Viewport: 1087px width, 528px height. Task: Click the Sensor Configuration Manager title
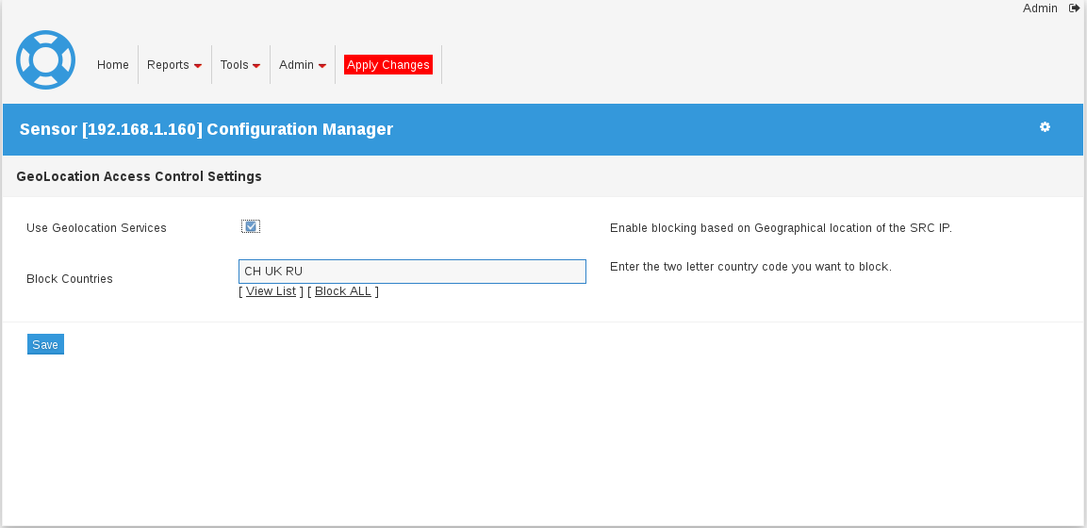(206, 129)
